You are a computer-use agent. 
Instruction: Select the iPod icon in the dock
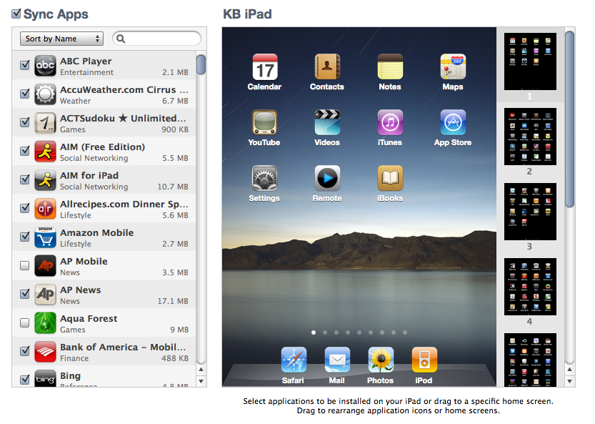424,360
